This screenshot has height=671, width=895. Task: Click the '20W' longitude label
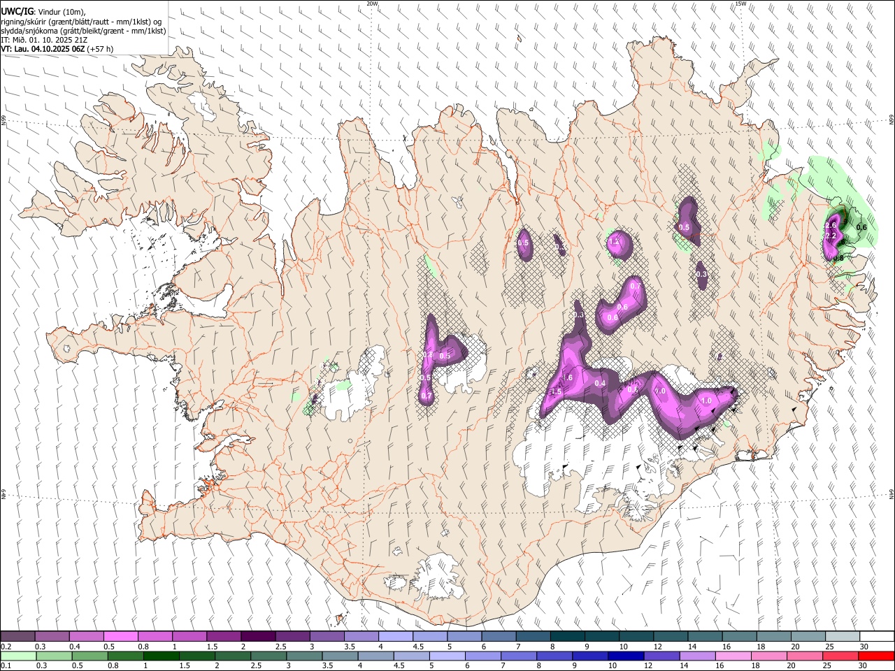[x=372, y=3]
